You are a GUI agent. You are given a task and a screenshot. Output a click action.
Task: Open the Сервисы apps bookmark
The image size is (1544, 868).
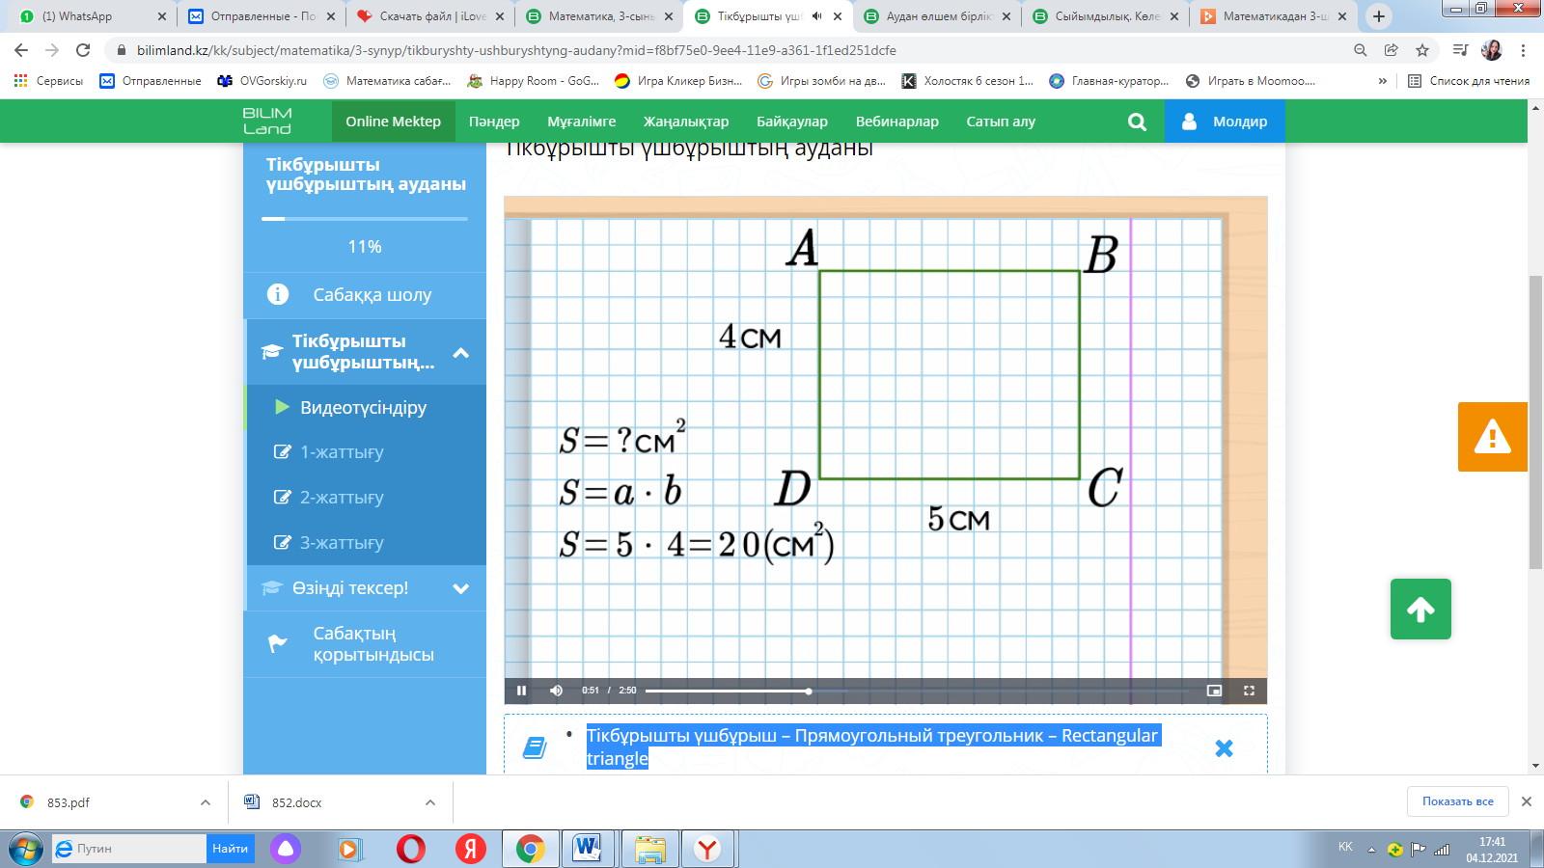coord(48,81)
